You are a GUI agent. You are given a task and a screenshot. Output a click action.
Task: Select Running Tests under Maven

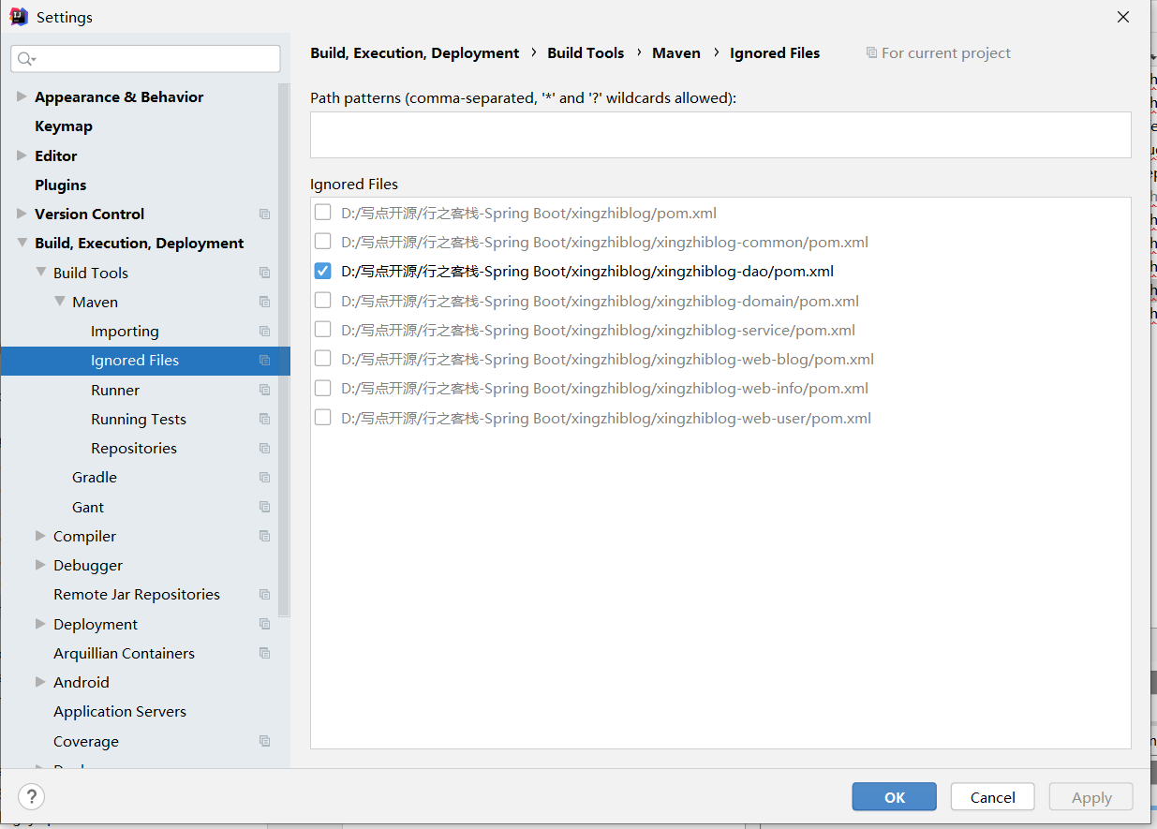coord(139,420)
